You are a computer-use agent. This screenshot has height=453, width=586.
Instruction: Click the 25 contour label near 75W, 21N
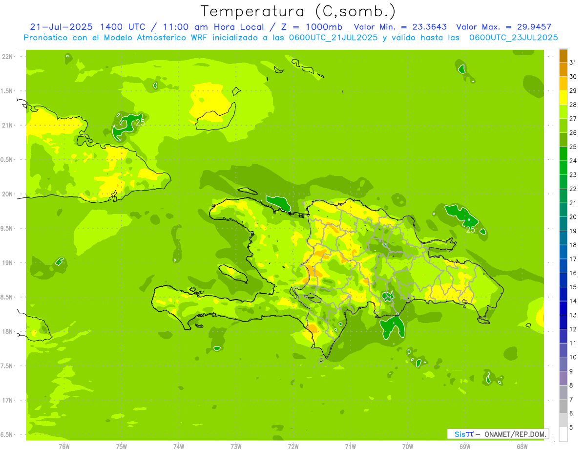pos(140,123)
